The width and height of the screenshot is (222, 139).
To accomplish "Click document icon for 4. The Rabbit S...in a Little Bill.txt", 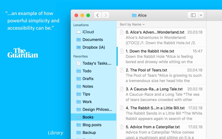I will [122, 108].
